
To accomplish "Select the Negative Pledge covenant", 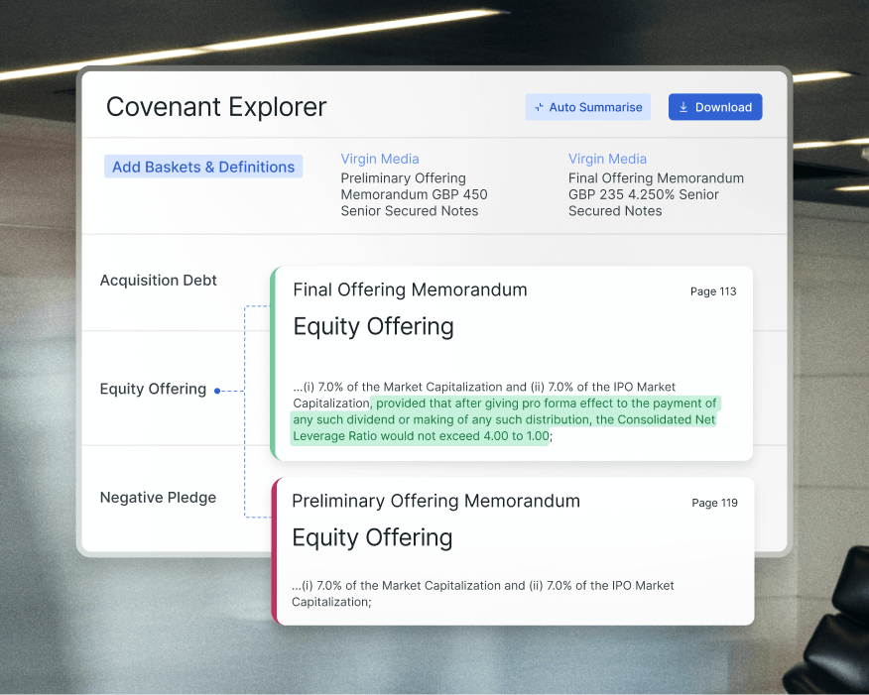I will coord(158,497).
